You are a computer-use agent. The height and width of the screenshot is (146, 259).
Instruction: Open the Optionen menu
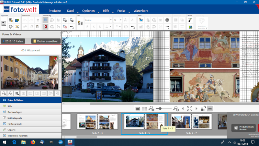point(88,11)
